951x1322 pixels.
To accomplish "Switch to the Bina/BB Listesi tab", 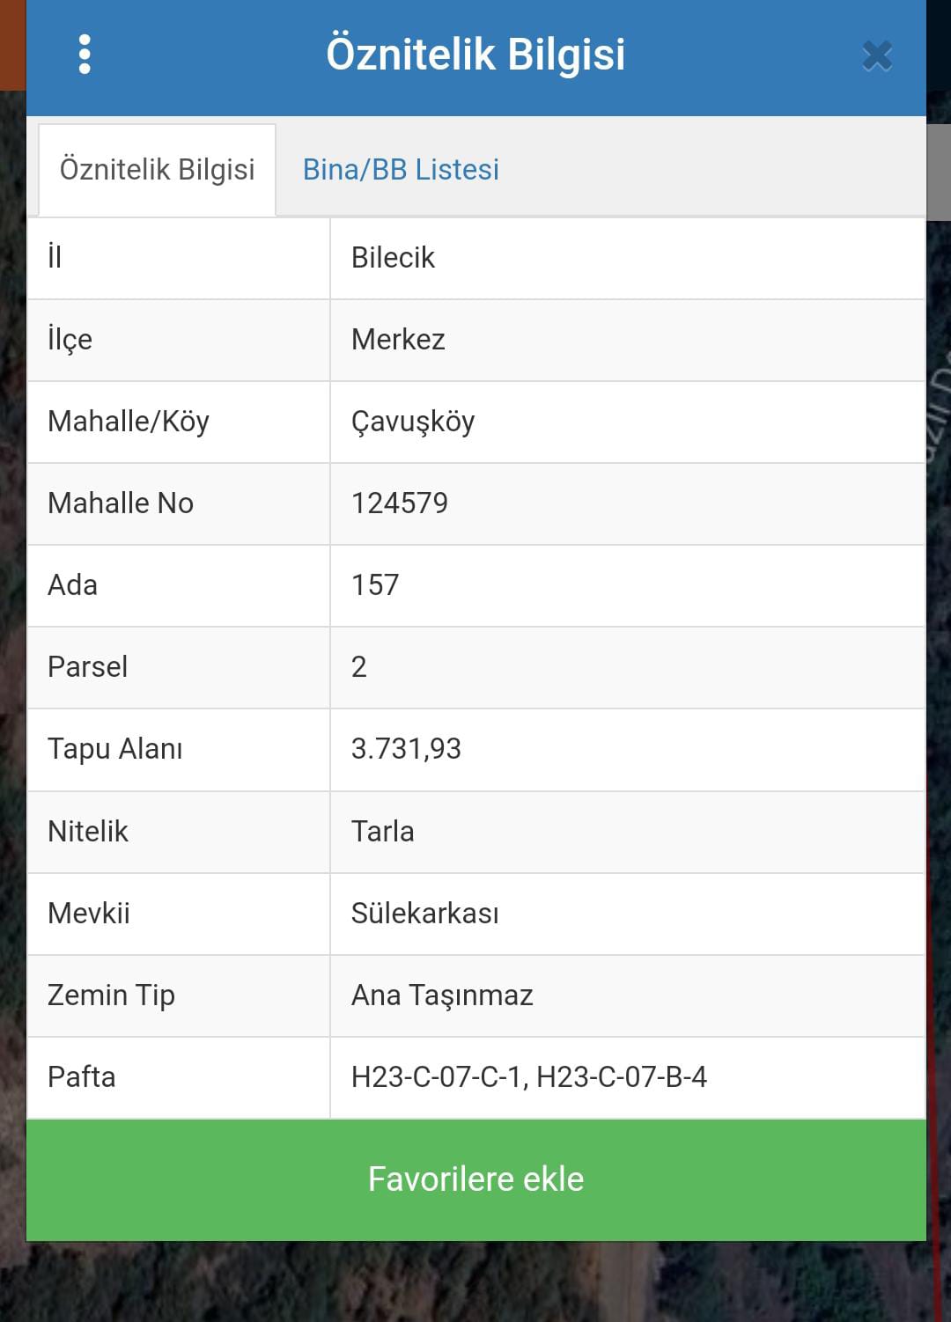I will 401,169.
